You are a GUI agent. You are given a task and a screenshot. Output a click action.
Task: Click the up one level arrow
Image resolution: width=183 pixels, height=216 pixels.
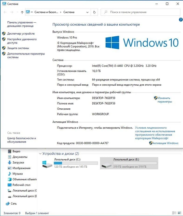point(22,12)
